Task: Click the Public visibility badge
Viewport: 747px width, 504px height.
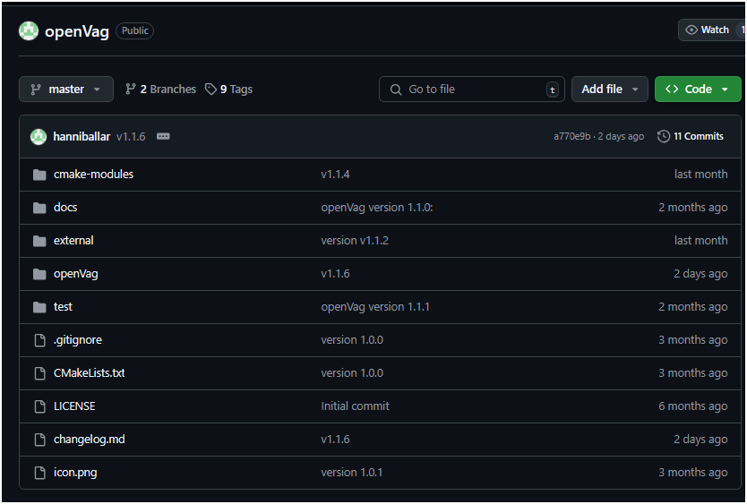Action: coord(135,31)
